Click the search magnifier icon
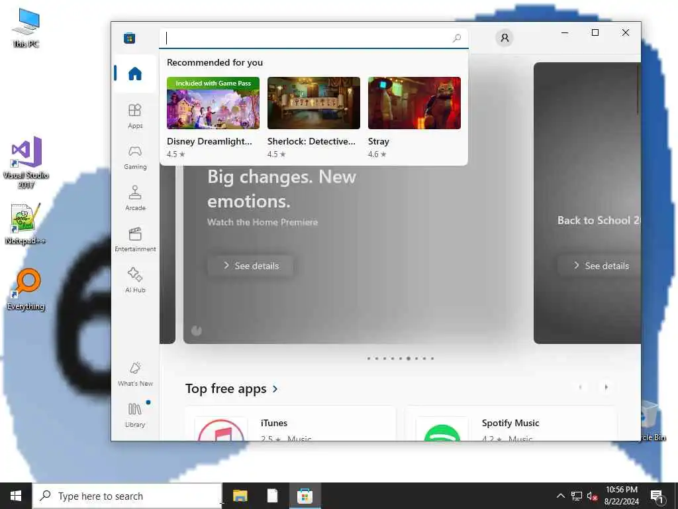678x509 pixels. (x=457, y=38)
